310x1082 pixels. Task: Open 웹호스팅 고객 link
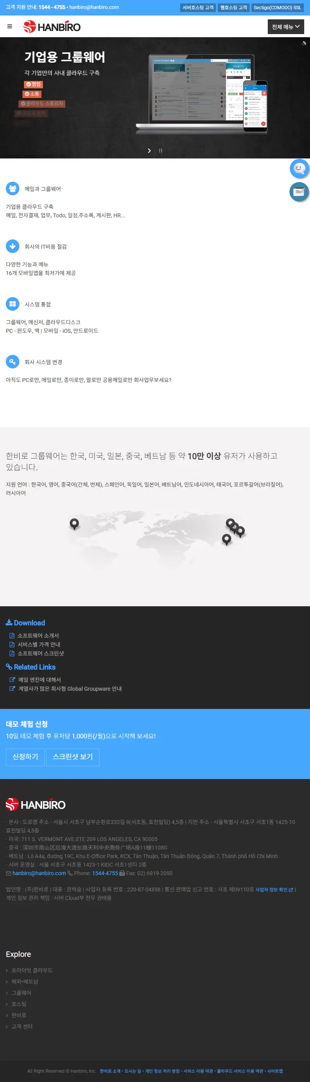[x=234, y=8]
